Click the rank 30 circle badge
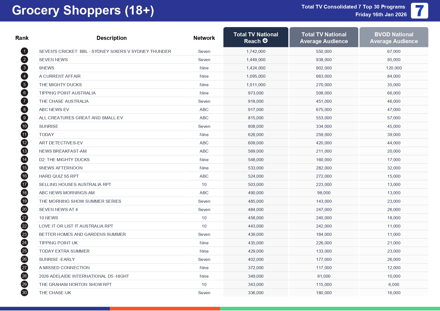Viewport: 440px width, 311px height. pyautogui.click(x=24, y=293)
